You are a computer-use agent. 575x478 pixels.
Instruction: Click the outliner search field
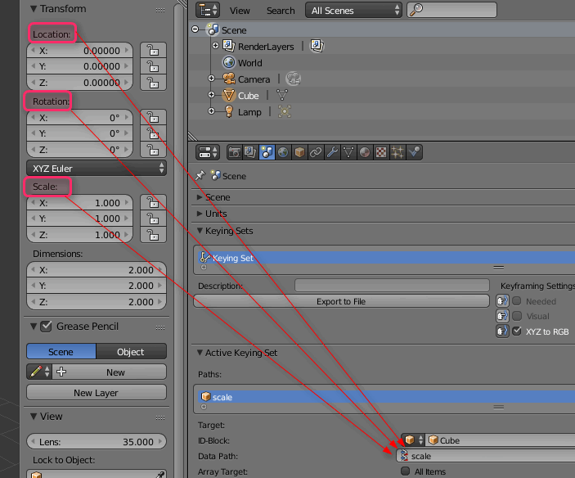coord(451,10)
